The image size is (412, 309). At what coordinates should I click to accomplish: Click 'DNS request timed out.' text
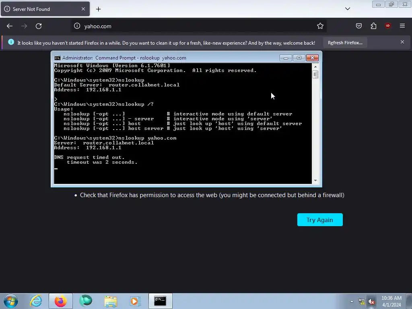tap(89, 157)
